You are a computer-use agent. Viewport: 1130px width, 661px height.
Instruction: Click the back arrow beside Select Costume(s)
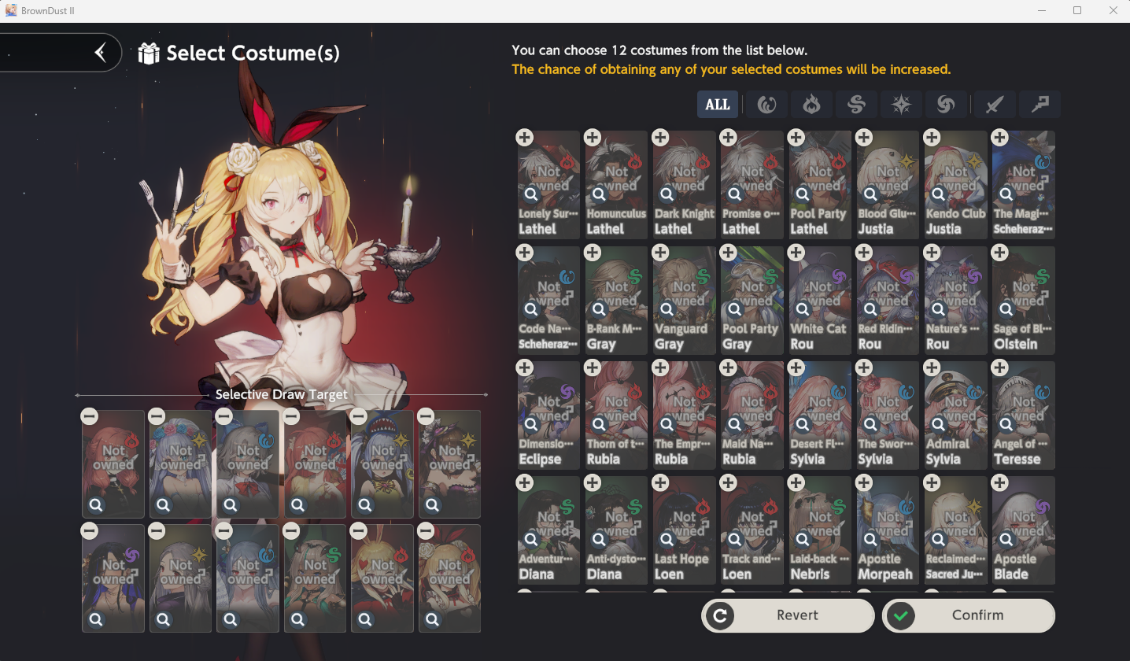coord(100,53)
